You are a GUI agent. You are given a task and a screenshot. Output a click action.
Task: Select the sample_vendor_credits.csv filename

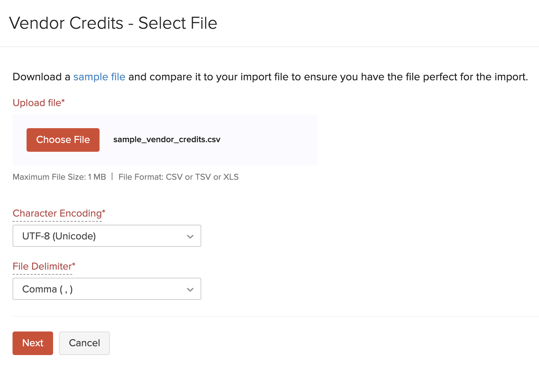point(167,140)
